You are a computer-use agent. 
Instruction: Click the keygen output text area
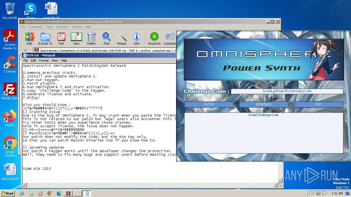(x=264, y=133)
